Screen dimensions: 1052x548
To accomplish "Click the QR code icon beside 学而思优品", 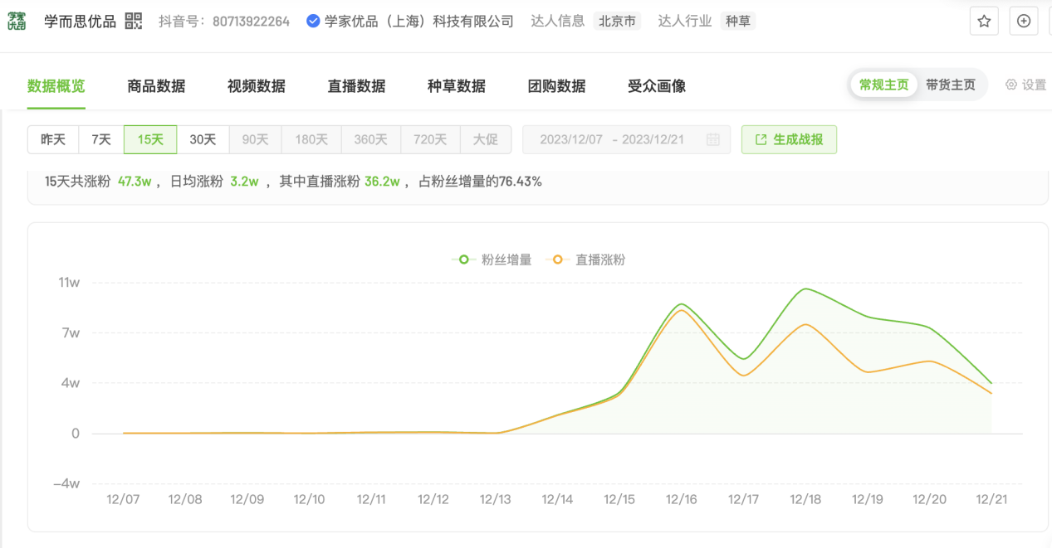I will pos(134,22).
